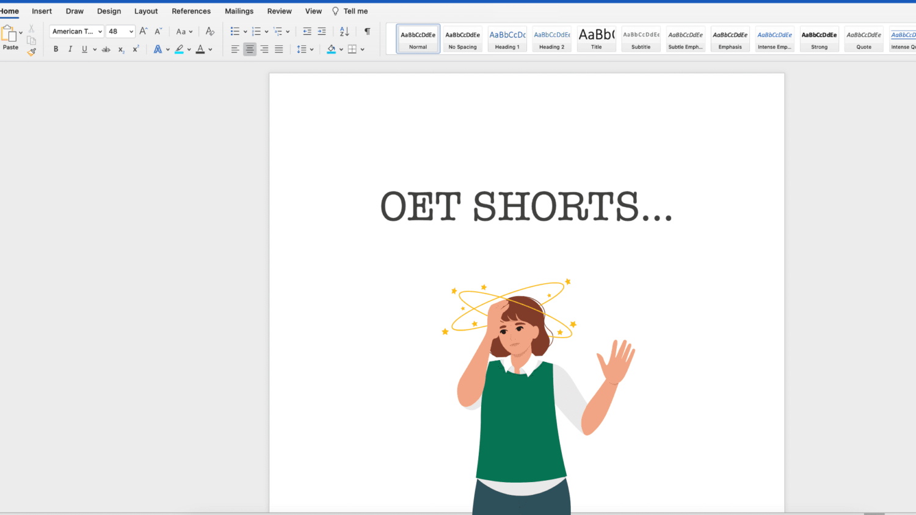Viewport: 916px width, 515px height.
Task: Align text right
Action: [264, 49]
